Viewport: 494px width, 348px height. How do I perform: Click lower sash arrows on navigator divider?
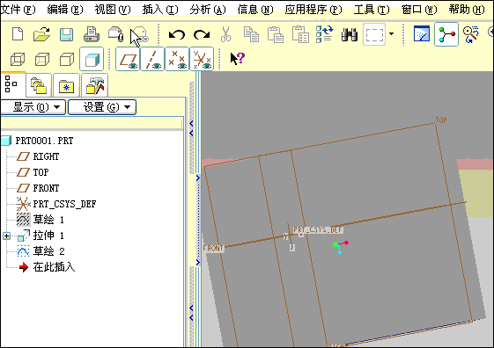tap(191, 313)
